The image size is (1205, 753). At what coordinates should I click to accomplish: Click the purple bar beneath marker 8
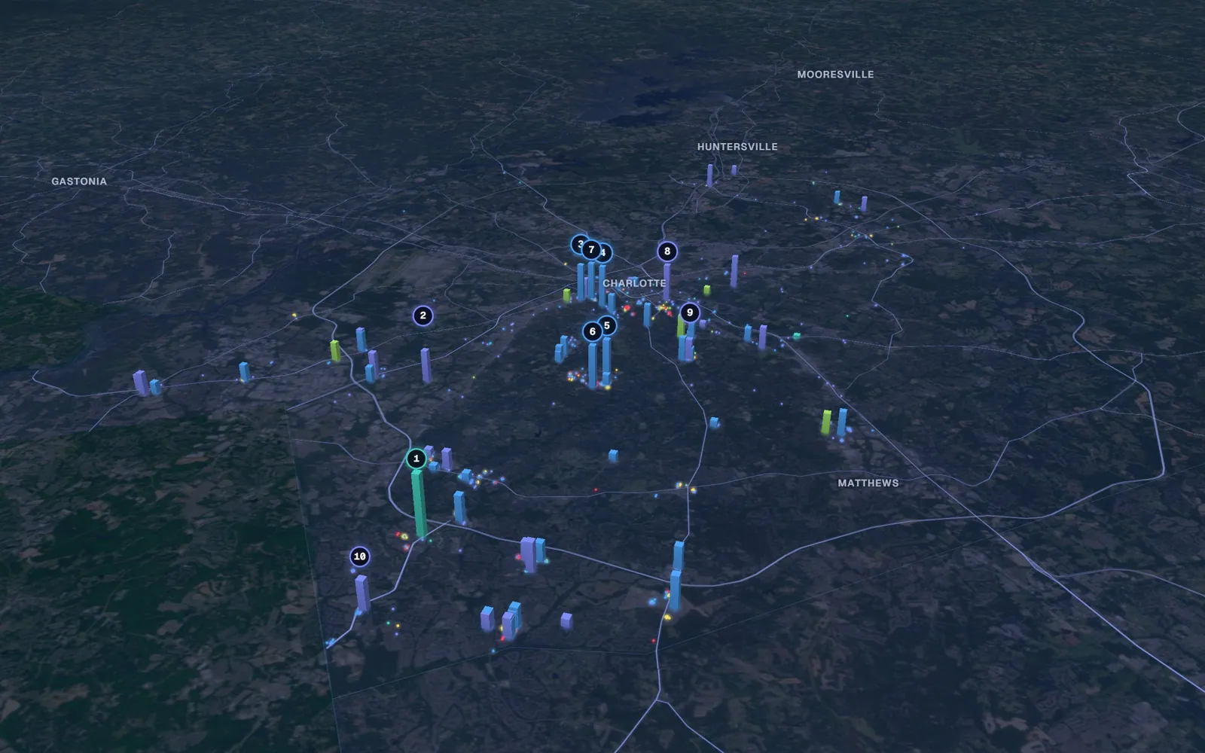[x=667, y=281]
